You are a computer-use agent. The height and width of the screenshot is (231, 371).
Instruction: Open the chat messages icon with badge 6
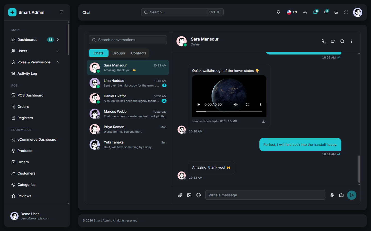pos(315,12)
